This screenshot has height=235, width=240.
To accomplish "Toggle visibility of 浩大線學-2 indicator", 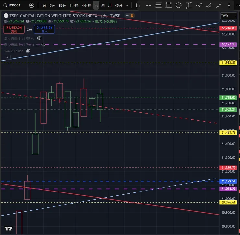I will pyautogui.click(x=43, y=44).
